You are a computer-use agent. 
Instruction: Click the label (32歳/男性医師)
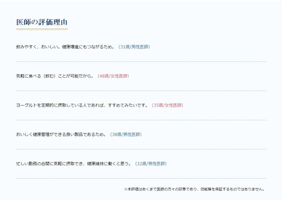[151, 164]
